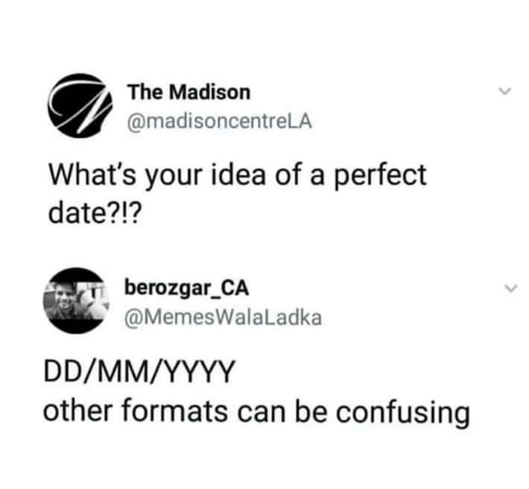The height and width of the screenshot is (489, 529).
Task: Click the word "idea" in the tweet
Action: tap(238, 175)
